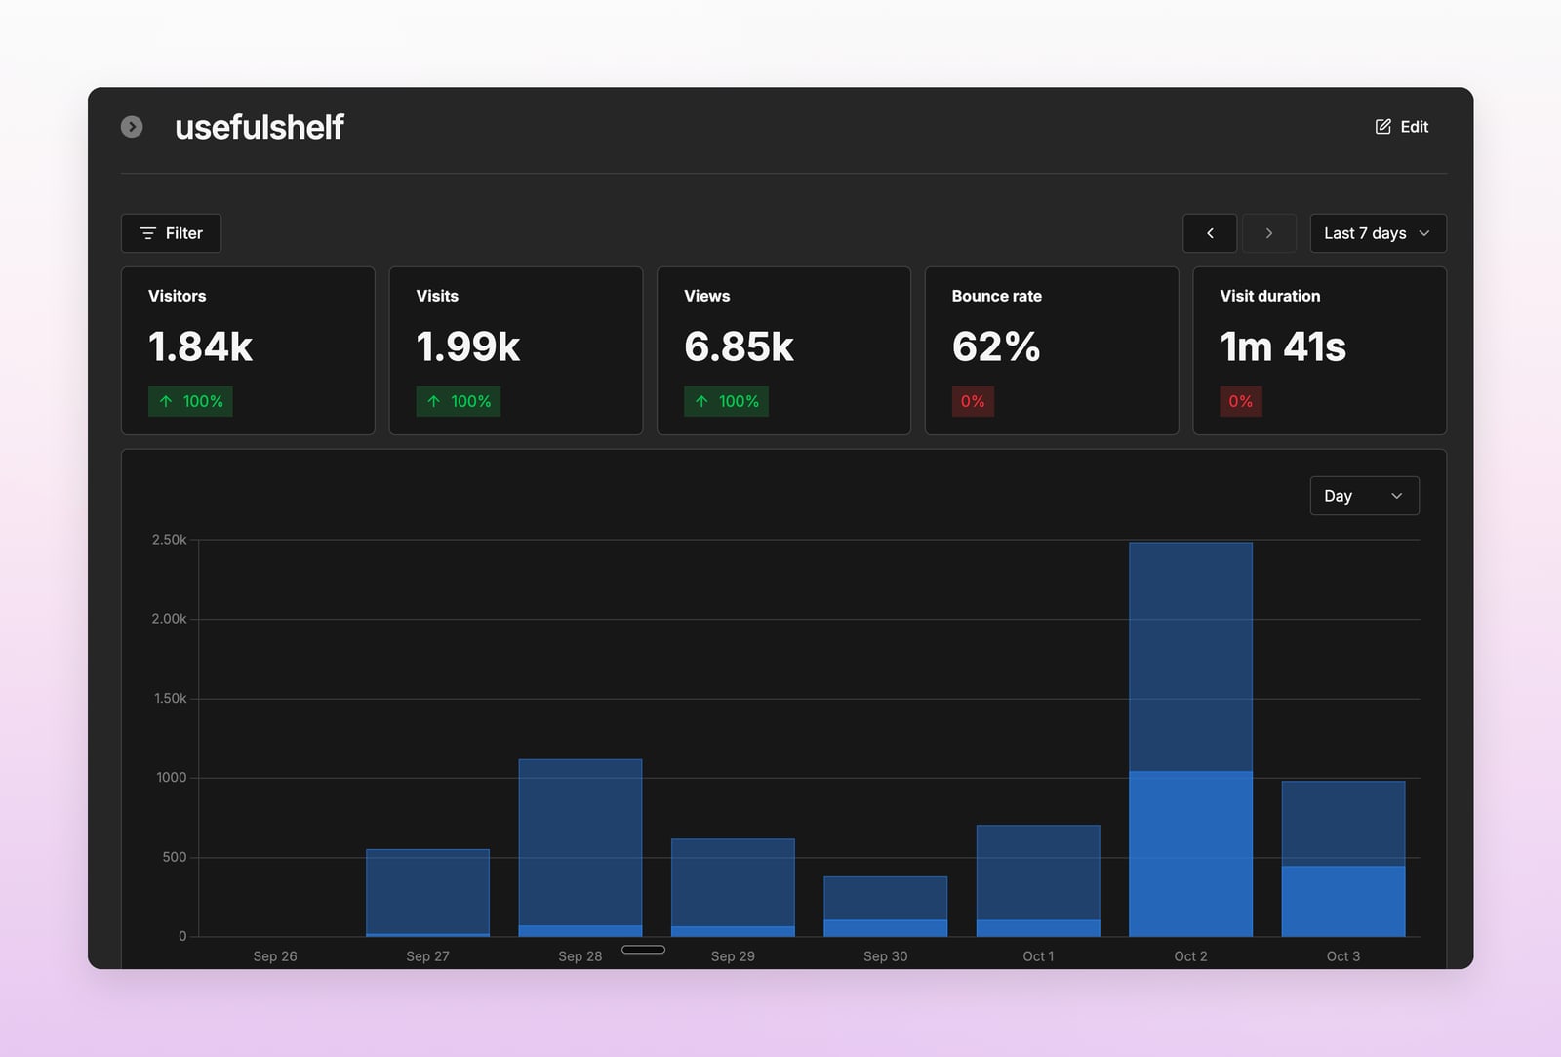Click the 100% change badge under Views
The image size is (1561, 1057).
point(726,401)
